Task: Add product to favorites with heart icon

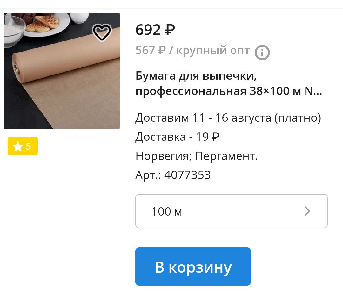Action: click(102, 32)
